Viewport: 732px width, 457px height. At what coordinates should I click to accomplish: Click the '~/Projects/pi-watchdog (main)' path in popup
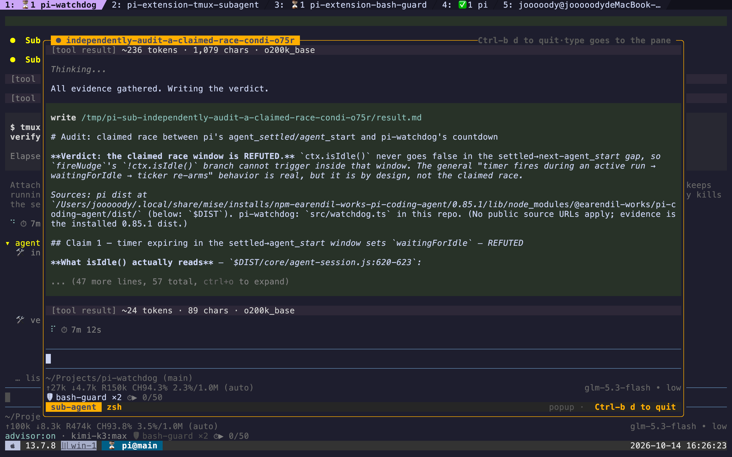(119, 378)
